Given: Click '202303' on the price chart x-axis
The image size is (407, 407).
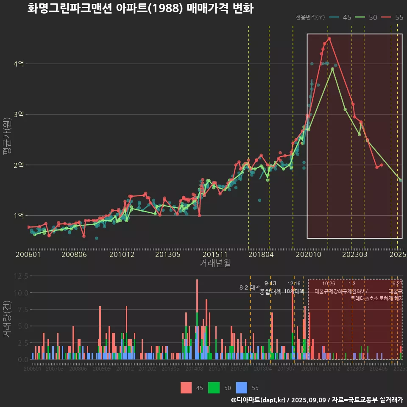Looking at the screenshot, I should 354,254.
